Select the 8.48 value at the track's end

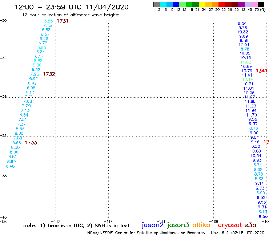[10, 166]
